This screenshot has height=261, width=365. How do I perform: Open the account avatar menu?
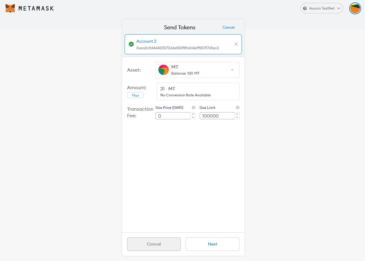click(355, 8)
